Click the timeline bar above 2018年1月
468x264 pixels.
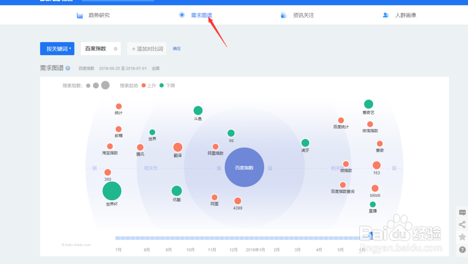tap(255, 238)
